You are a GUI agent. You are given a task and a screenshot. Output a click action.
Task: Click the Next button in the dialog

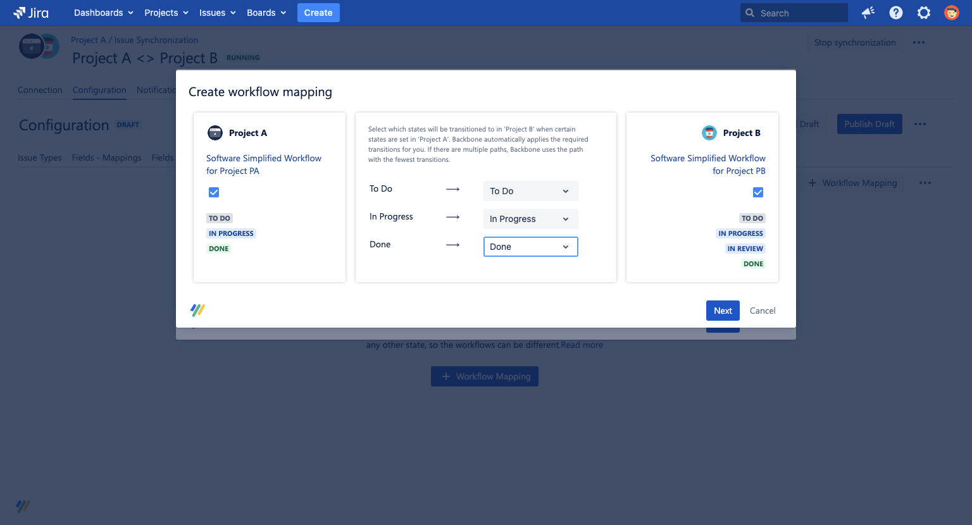click(723, 310)
